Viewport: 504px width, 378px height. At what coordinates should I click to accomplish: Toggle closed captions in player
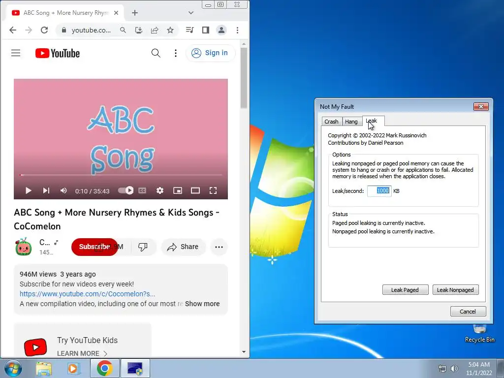[x=142, y=190]
